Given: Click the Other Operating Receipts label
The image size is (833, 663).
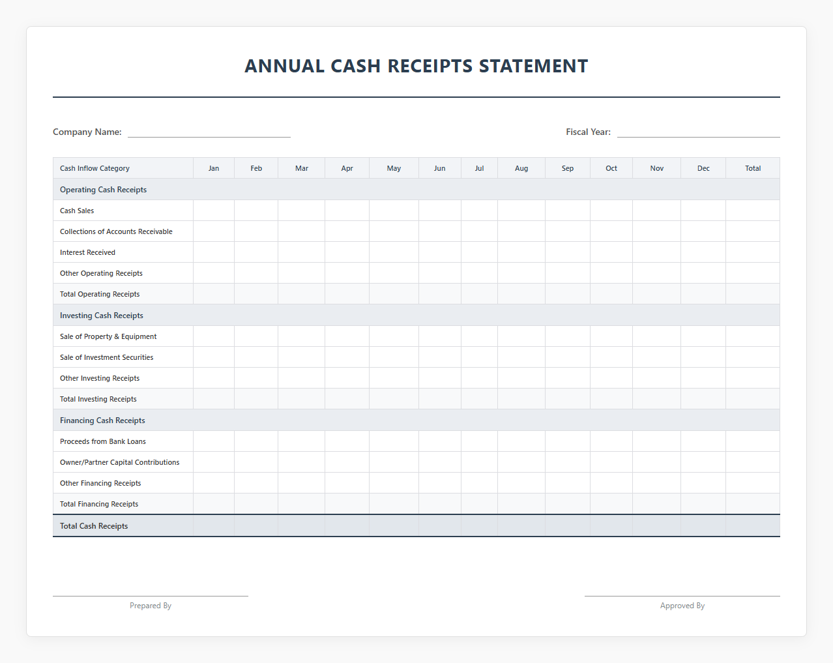Looking at the screenshot, I should pos(101,273).
